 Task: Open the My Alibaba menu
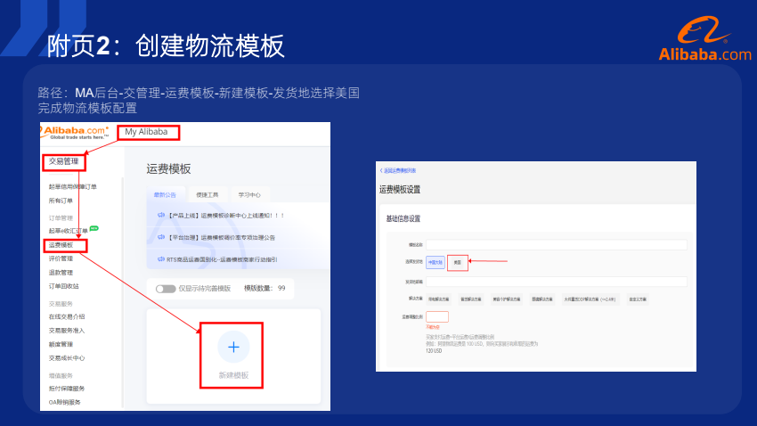pos(147,132)
